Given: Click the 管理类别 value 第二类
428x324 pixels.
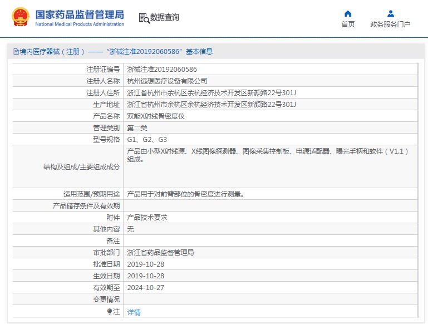Looking at the screenshot, I should pos(137,128).
